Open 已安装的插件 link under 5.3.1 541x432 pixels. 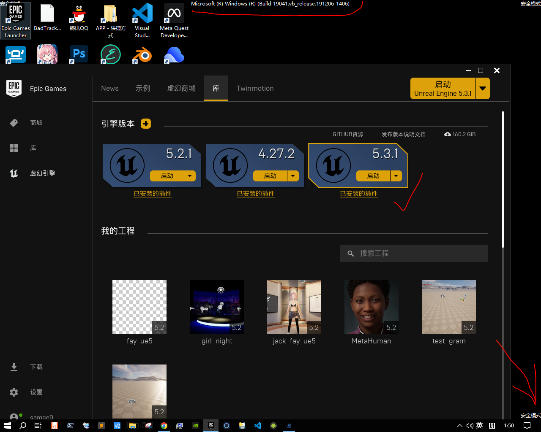tap(359, 194)
